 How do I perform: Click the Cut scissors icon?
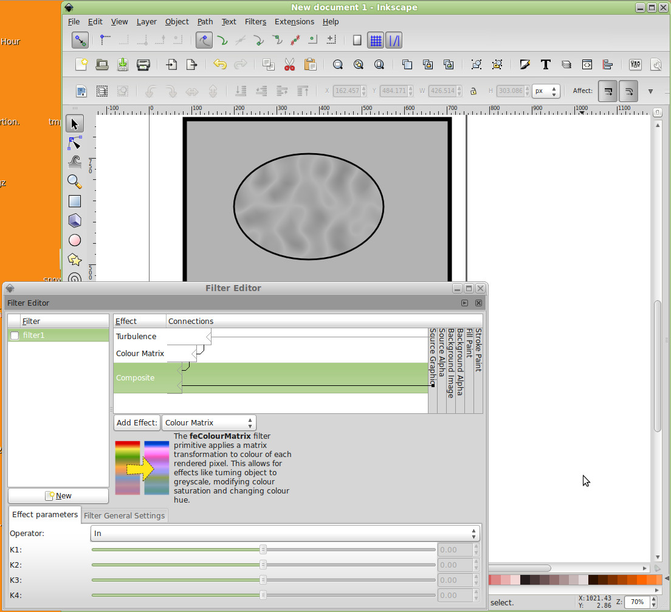click(289, 64)
